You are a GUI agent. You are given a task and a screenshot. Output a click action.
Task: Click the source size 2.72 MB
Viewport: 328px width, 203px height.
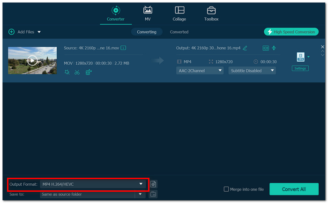[x=122, y=63]
